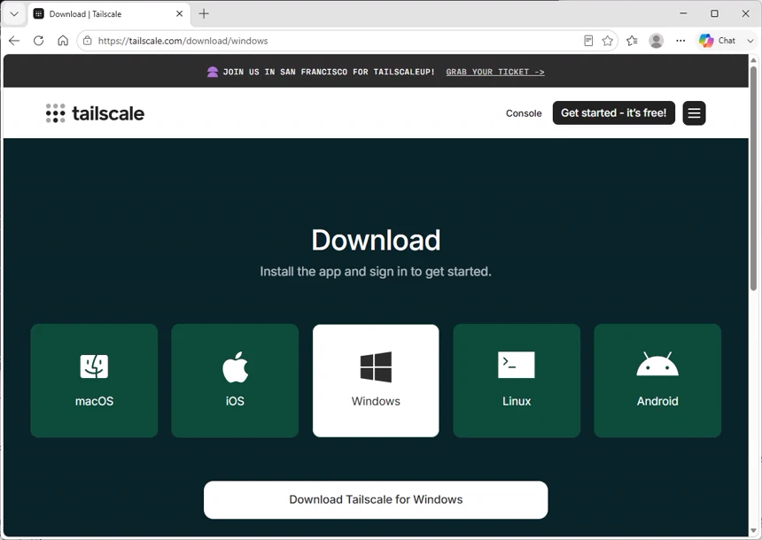Select the Windows platform tile
The width and height of the screenshot is (762, 540).
pyautogui.click(x=376, y=381)
